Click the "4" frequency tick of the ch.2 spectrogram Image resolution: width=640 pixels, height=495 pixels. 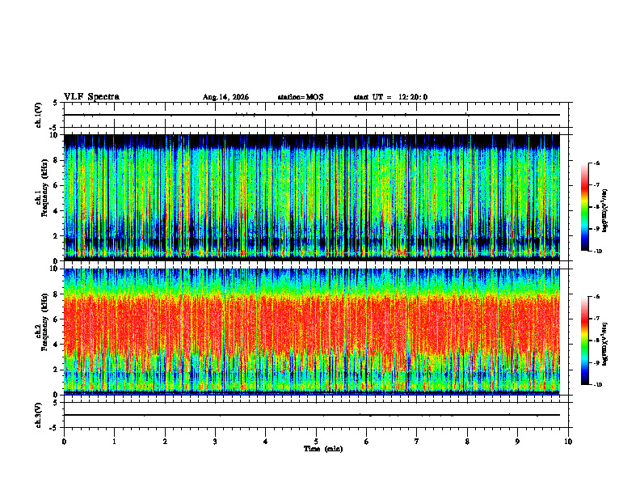click(x=57, y=345)
